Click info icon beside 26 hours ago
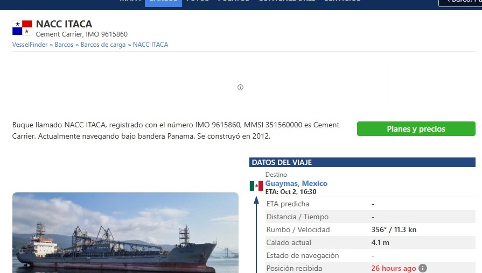482x273 pixels. [x=423, y=268]
